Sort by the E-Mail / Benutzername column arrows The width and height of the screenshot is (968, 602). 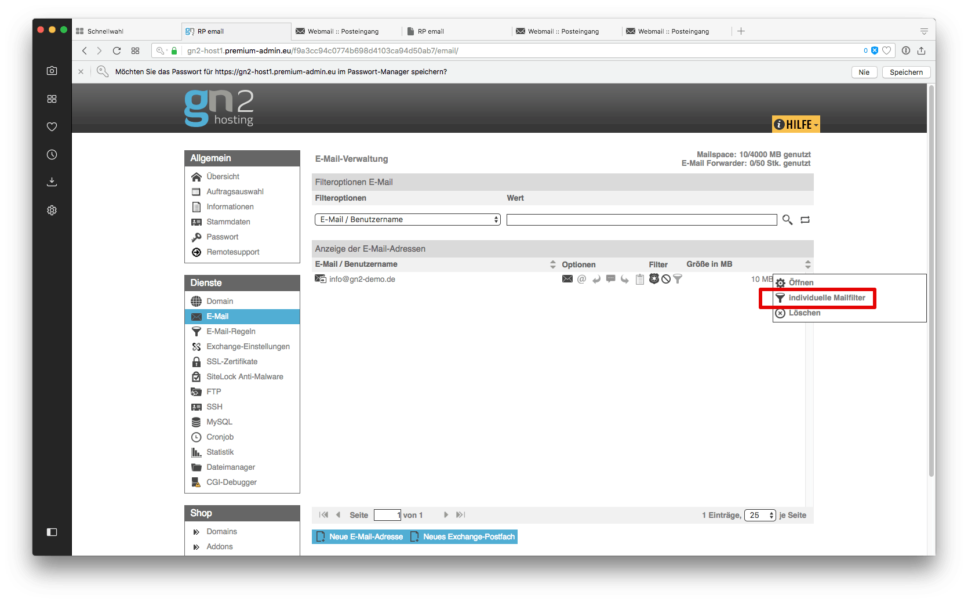tap(552, 264)
